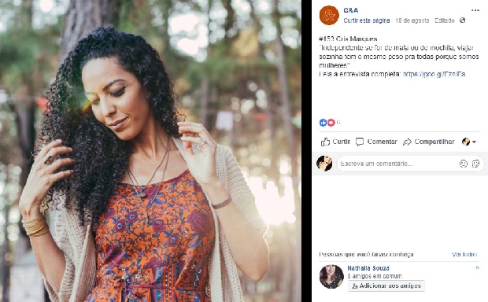Click the Comentar speech bubble icon
The image size is (488, 302).
(x=360, y=142)
